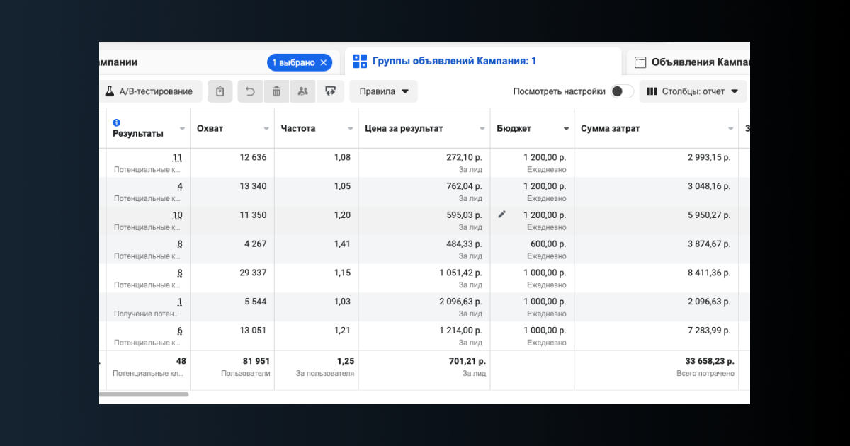Select cost per result 272,10 р.

[x=465, y=157]
